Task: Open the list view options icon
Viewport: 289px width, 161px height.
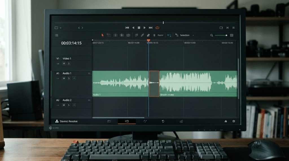Action: click(x=56, y=35)
